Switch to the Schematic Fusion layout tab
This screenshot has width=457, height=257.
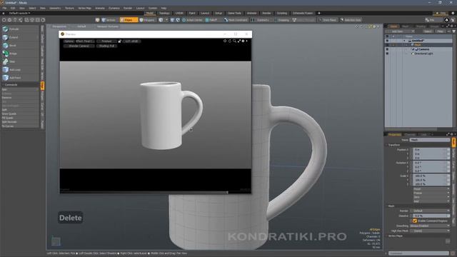(303, 13)
